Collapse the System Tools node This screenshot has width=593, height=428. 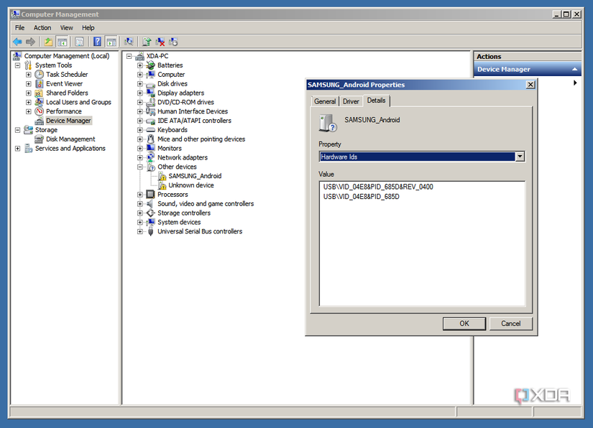pos(17,65)
